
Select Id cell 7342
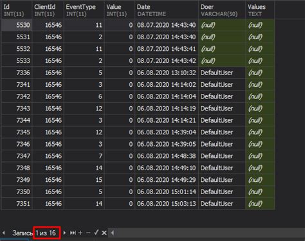[17, 96]
